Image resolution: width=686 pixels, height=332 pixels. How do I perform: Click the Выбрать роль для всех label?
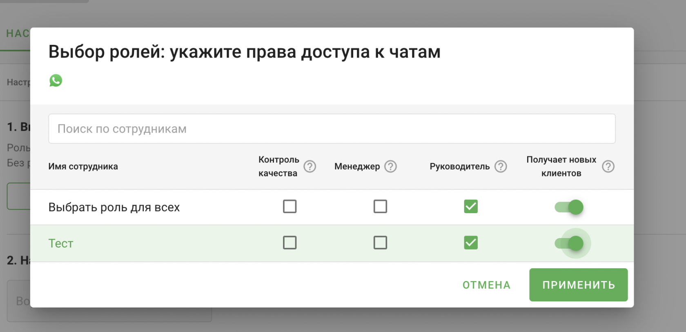pyautogui.click(x=114, y=207)
